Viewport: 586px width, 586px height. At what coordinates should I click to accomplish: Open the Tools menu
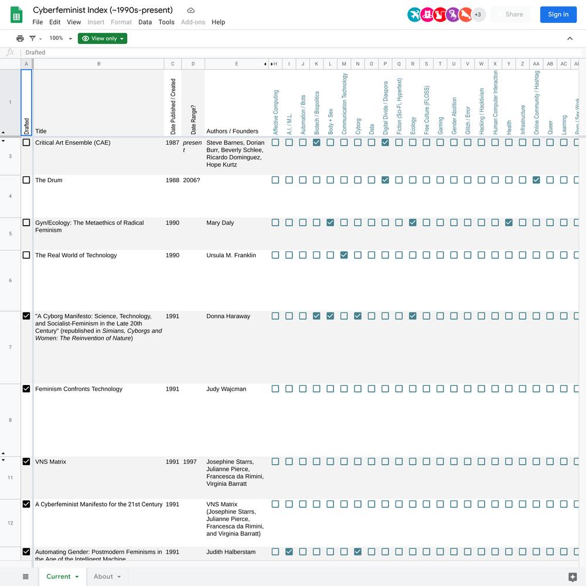(166, 22)
